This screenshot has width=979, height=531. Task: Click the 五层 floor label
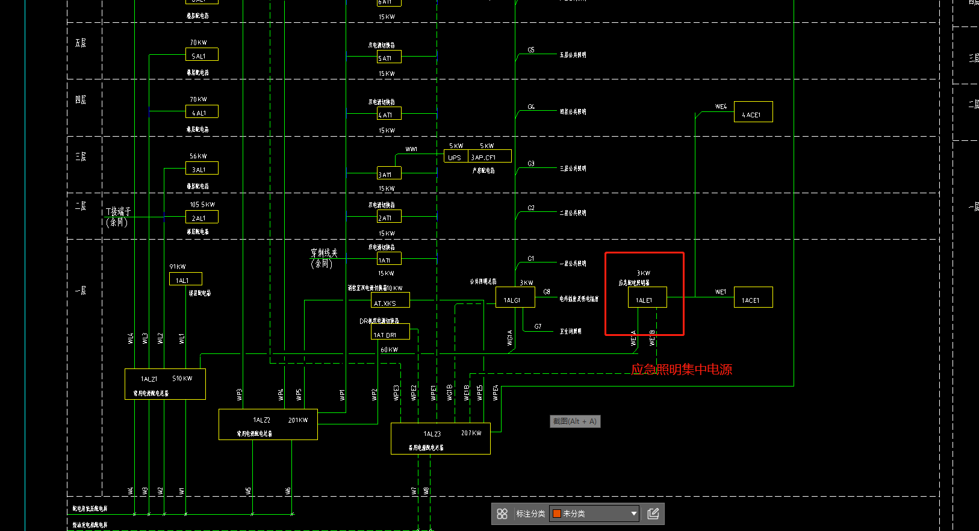[x=81, y=43]
